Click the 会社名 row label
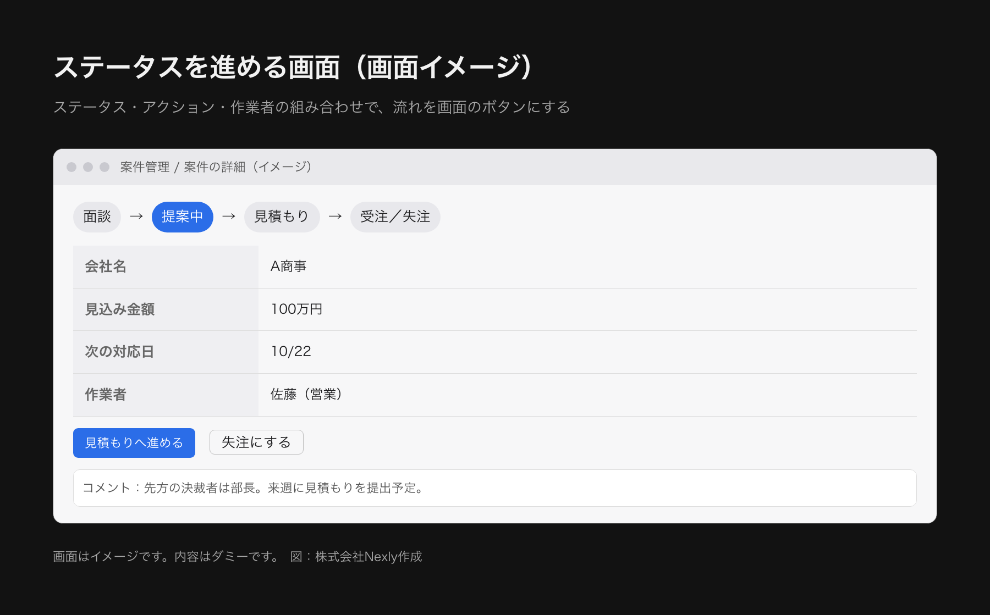The image size is (990, 615). (106, 267)
